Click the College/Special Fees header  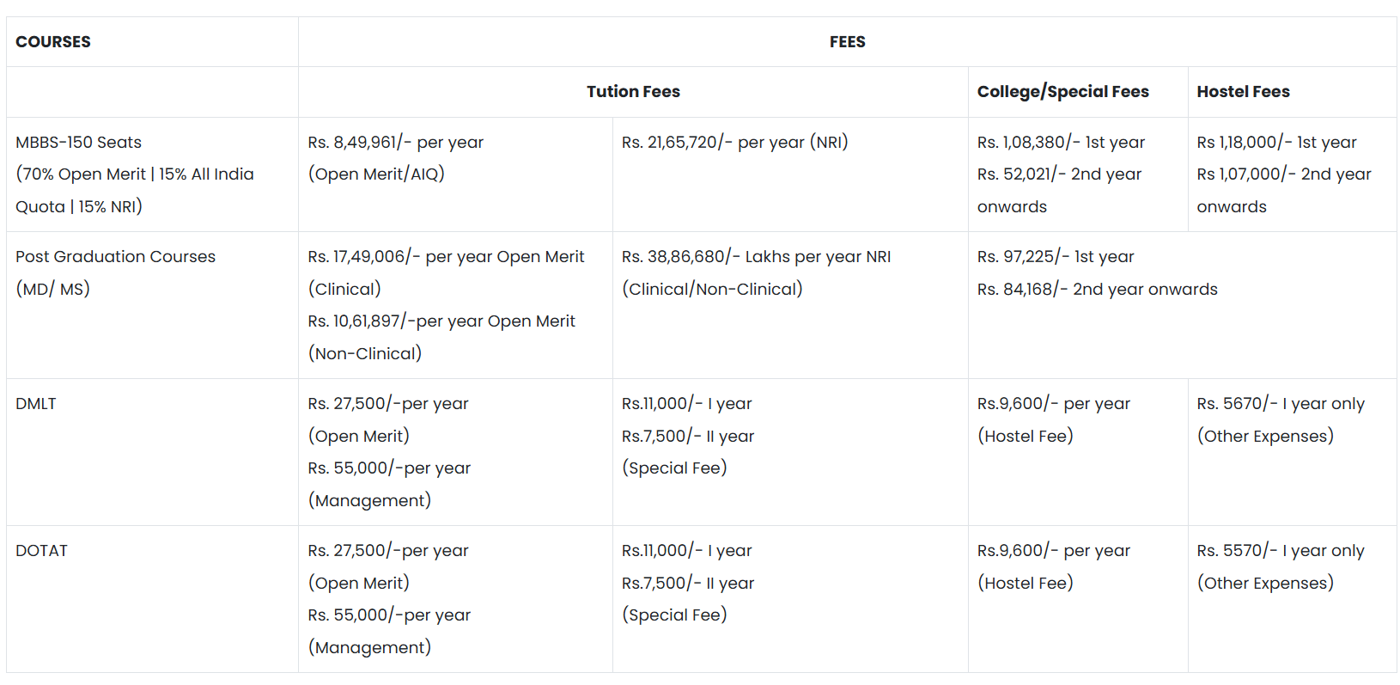coord(1062,92)
